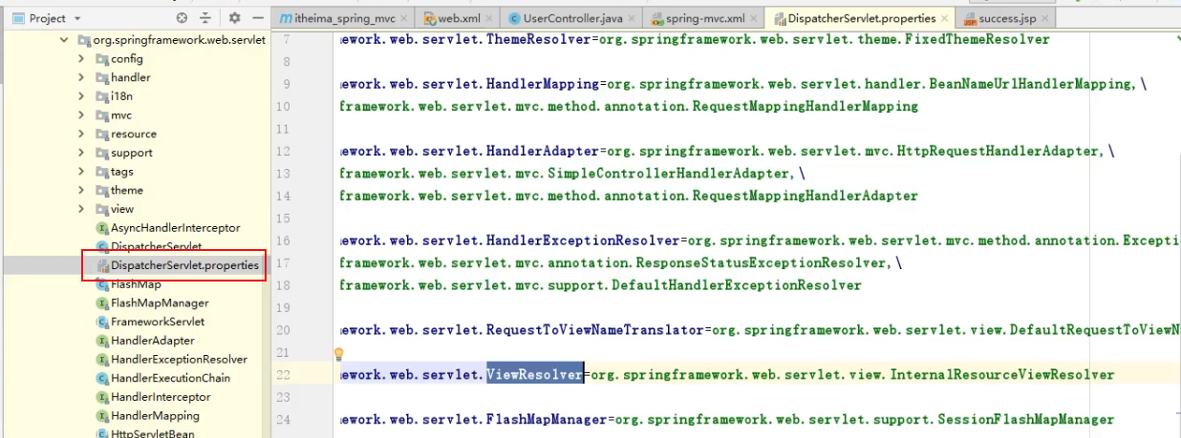Select the support package in the tree
The image size is (1181, 438).
(132, 153)
